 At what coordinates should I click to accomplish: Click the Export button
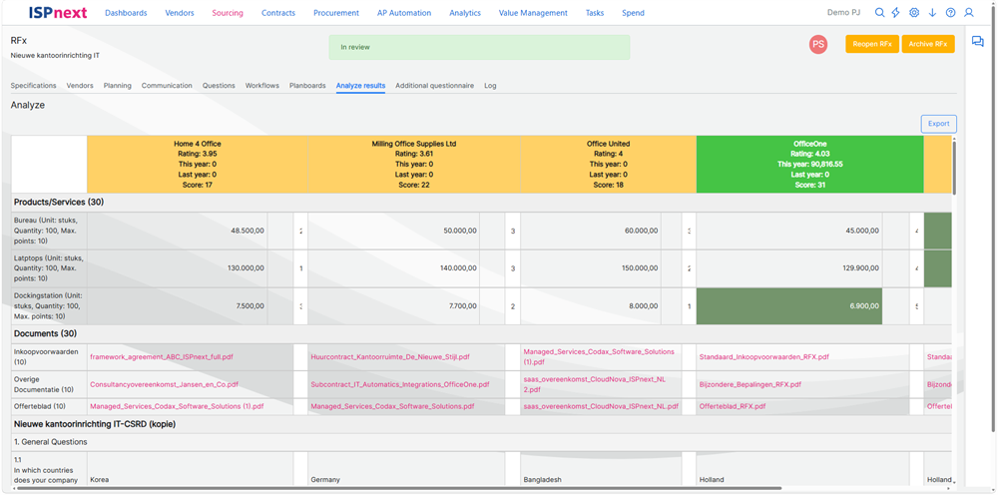click(x=938, y=124)
